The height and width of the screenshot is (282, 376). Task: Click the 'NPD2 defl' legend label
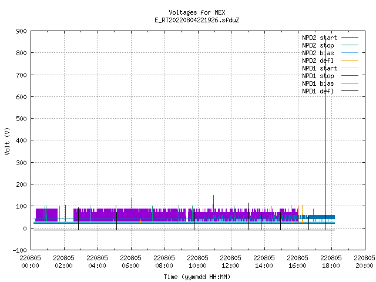(x=318, y=61)
